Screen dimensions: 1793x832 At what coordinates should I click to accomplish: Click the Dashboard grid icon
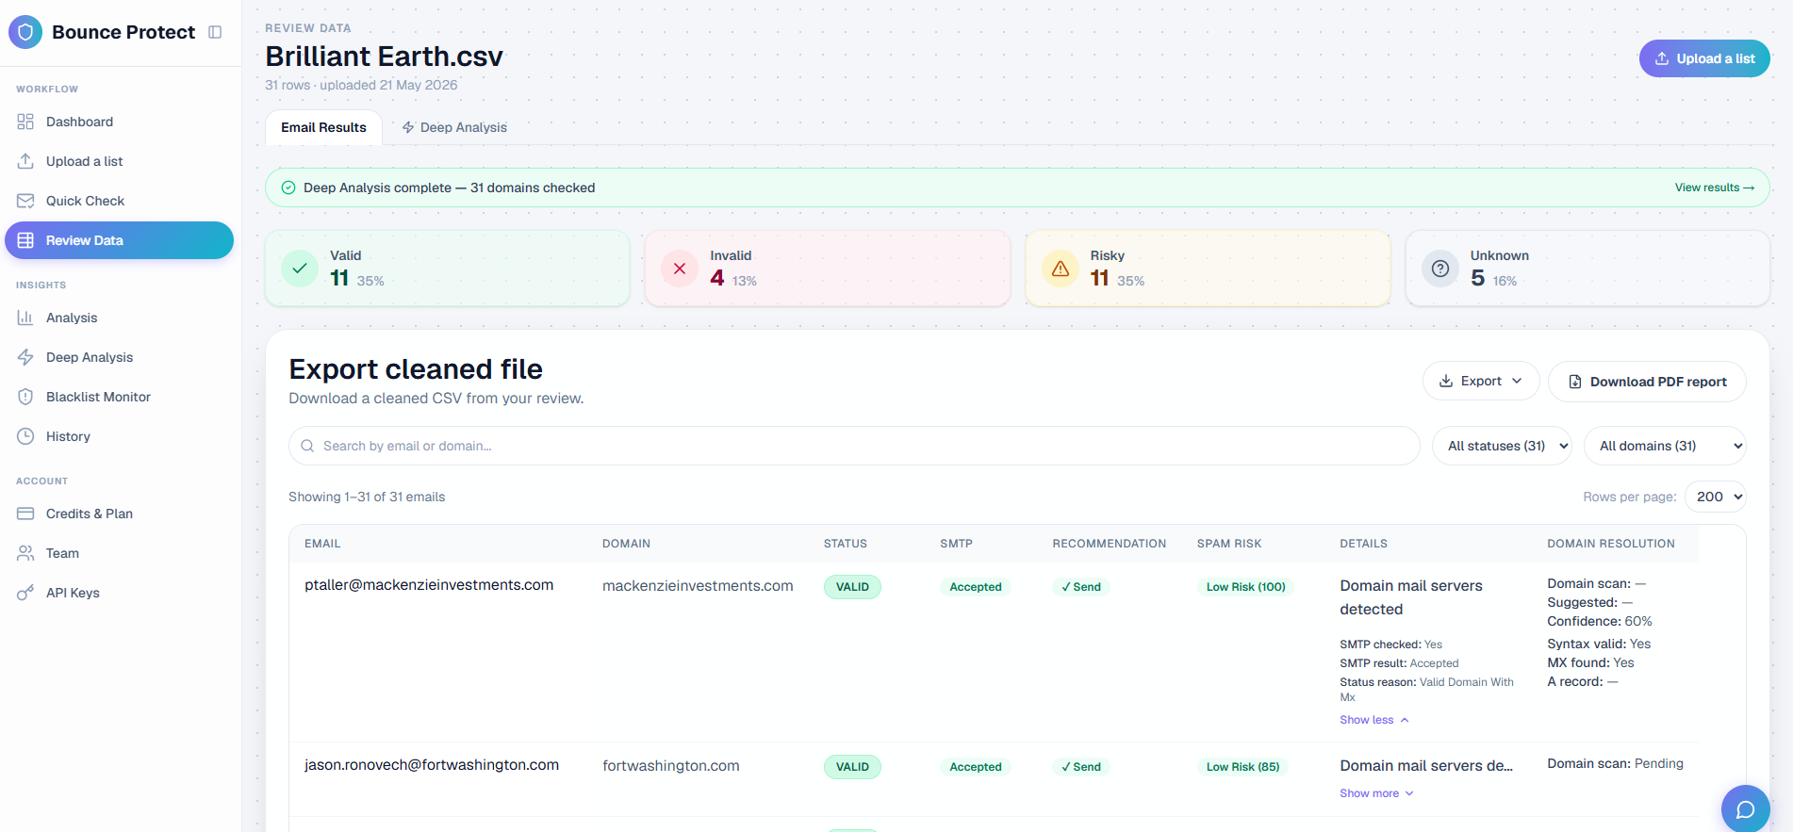[x=25, y=122]
